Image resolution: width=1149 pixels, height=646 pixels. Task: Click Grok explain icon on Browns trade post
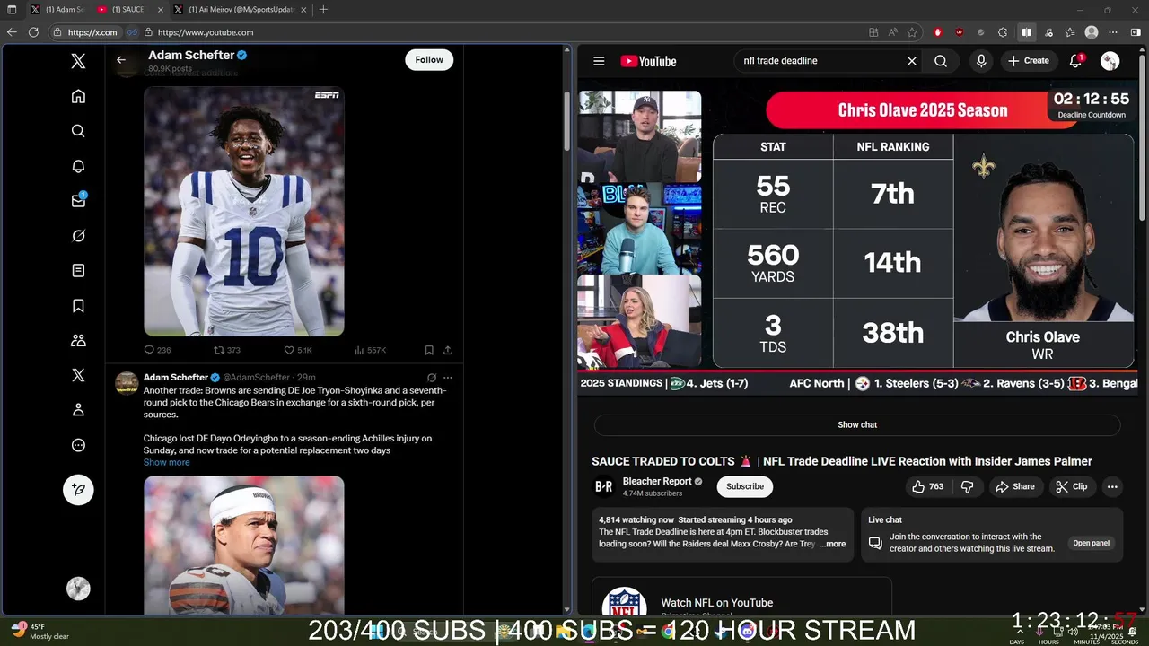pos(431,378)
